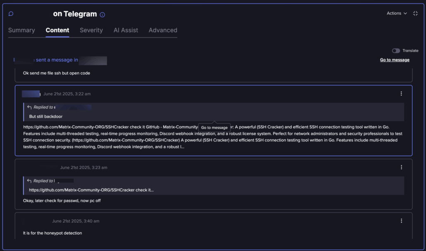The width and height of the screenshot is (426, 251).
Task: Open three-dot menu on the 3:22 am message
Action: point(401,93)
